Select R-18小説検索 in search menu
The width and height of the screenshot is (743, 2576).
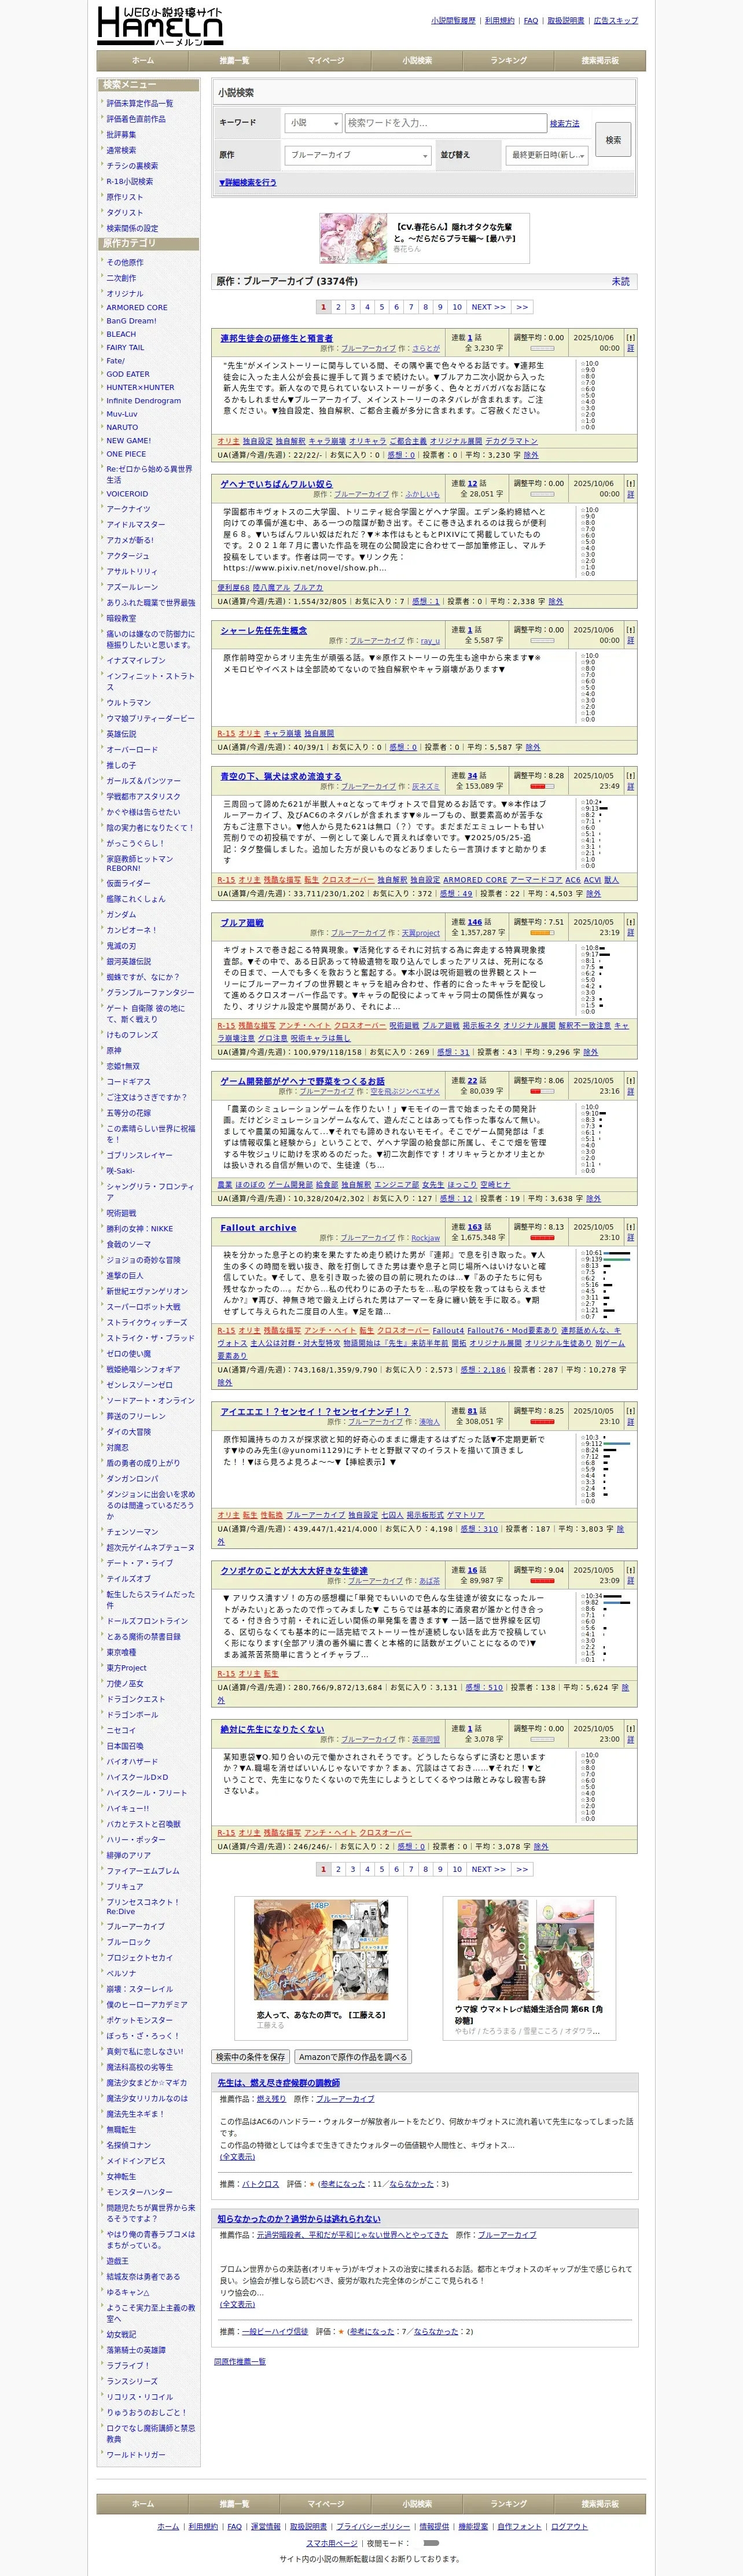tap(130, 181)
